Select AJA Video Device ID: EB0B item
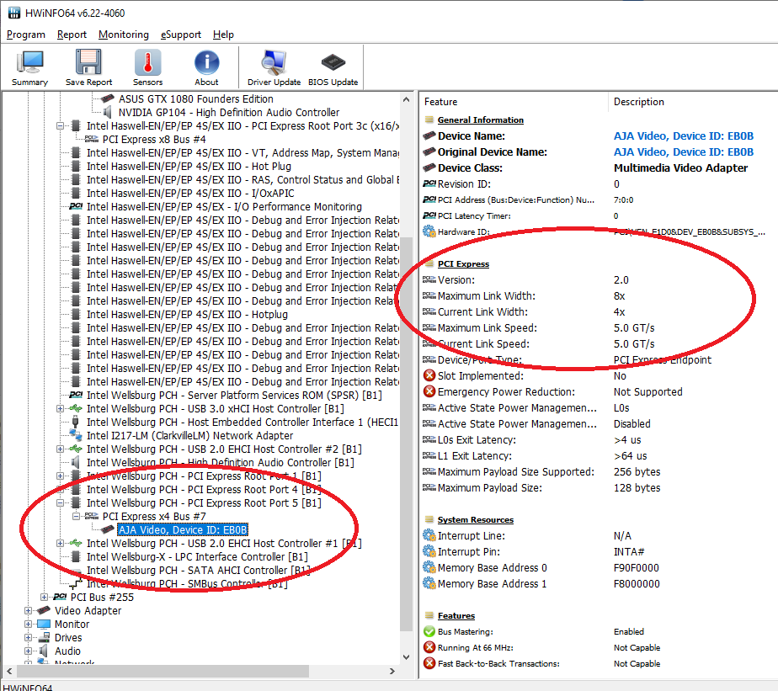Screen dimensions: 778x691 point(182,529)
